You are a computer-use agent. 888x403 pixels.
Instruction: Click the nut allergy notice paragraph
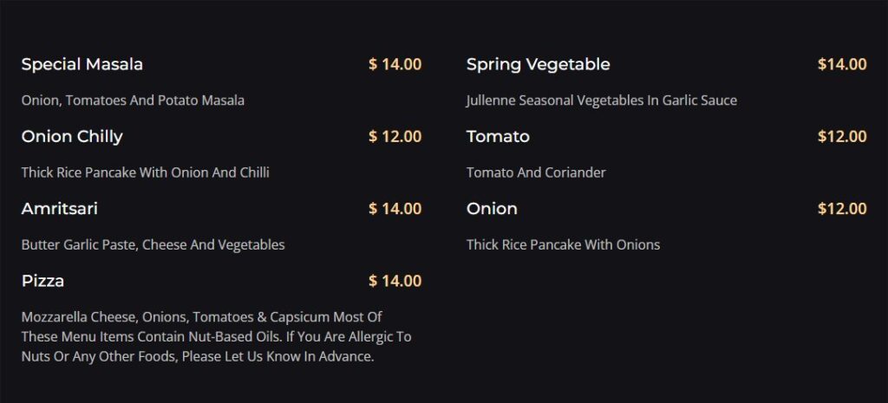click(x=216, y=337)
